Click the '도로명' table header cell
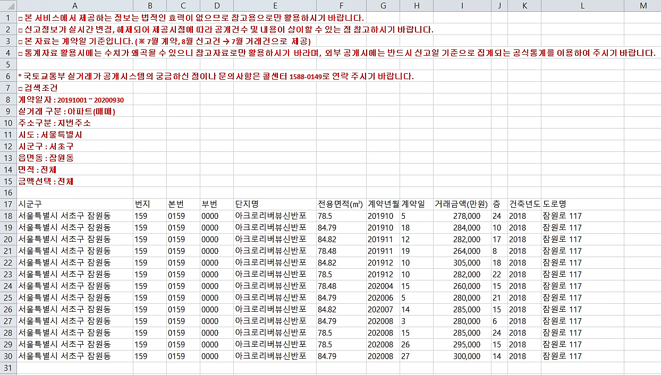Viewport: 661px width, 375px height. tap(582, 204)
